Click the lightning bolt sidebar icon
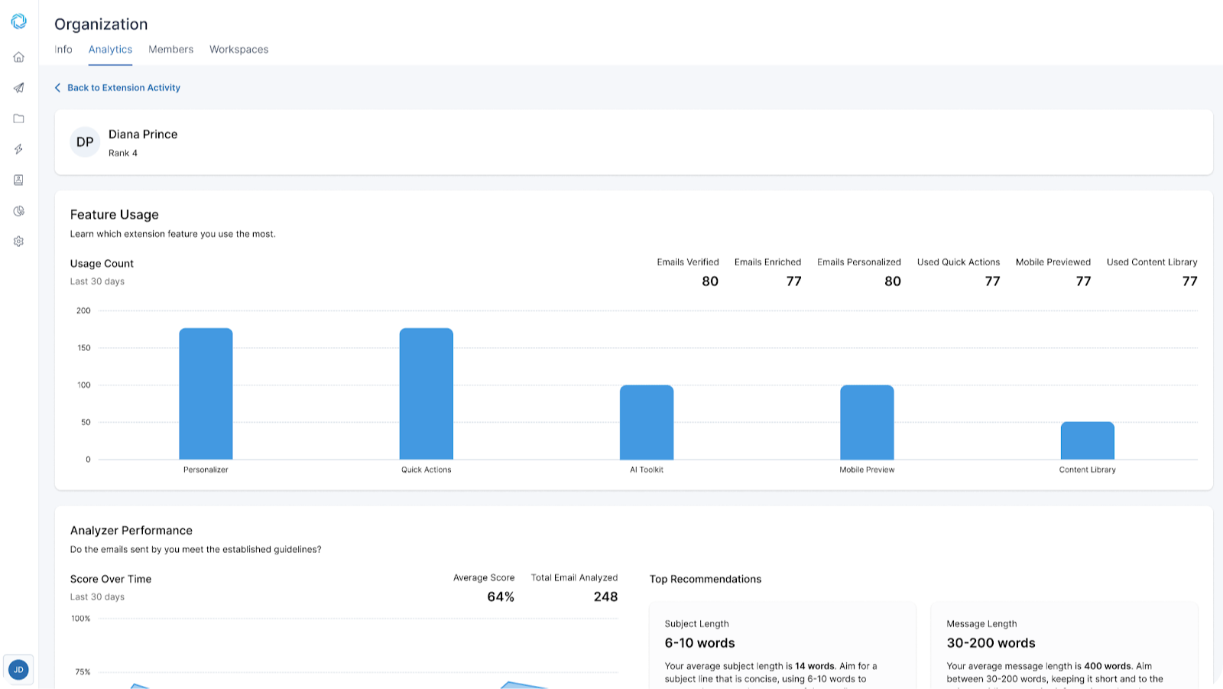The height and width of the screenshot is (689, 1223). pyautogui.click(x=19, y=149)
